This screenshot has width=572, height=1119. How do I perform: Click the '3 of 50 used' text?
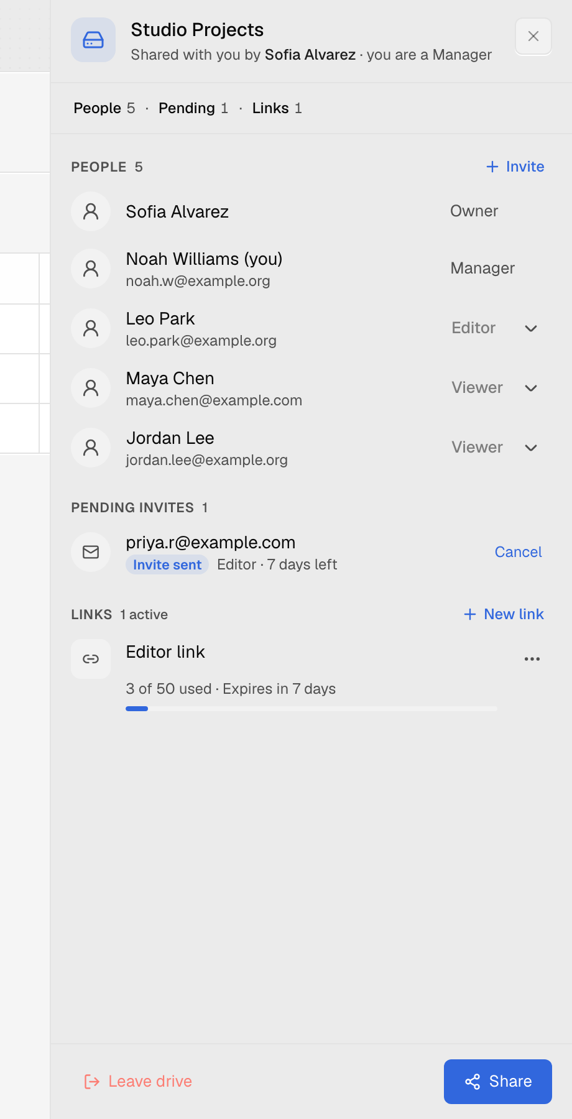(x=168, y=689)
